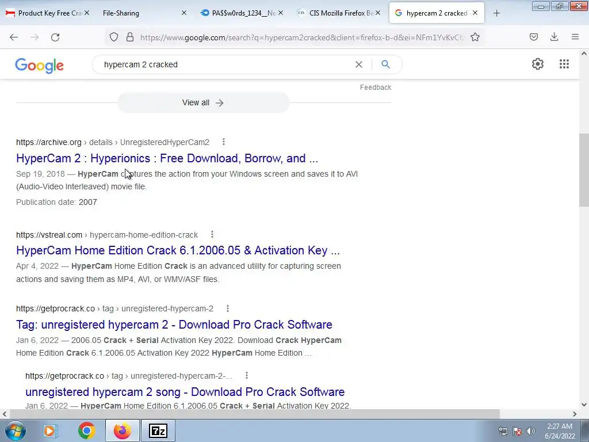The height and width of the screenshot is (442, 589).
Task: Open a new browser tab
Action: point(496,13)
